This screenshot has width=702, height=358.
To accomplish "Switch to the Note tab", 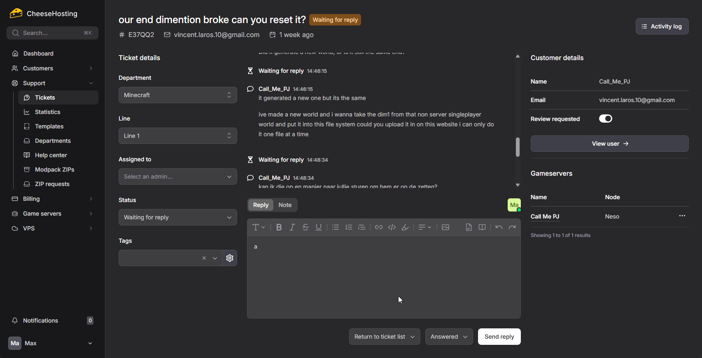I will coord(285,205).
